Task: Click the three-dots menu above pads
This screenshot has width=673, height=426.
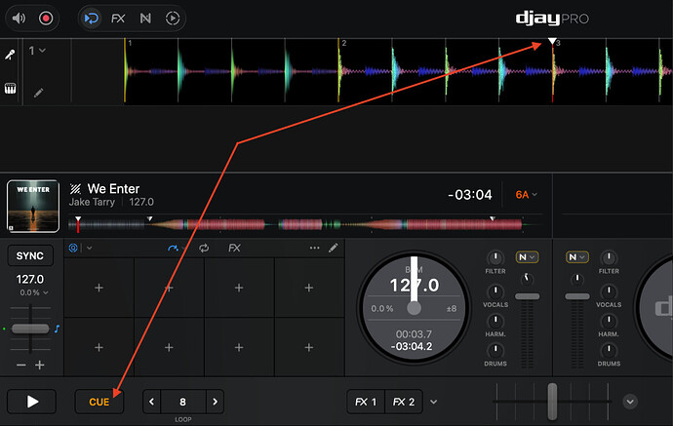Action: (314, 249)
